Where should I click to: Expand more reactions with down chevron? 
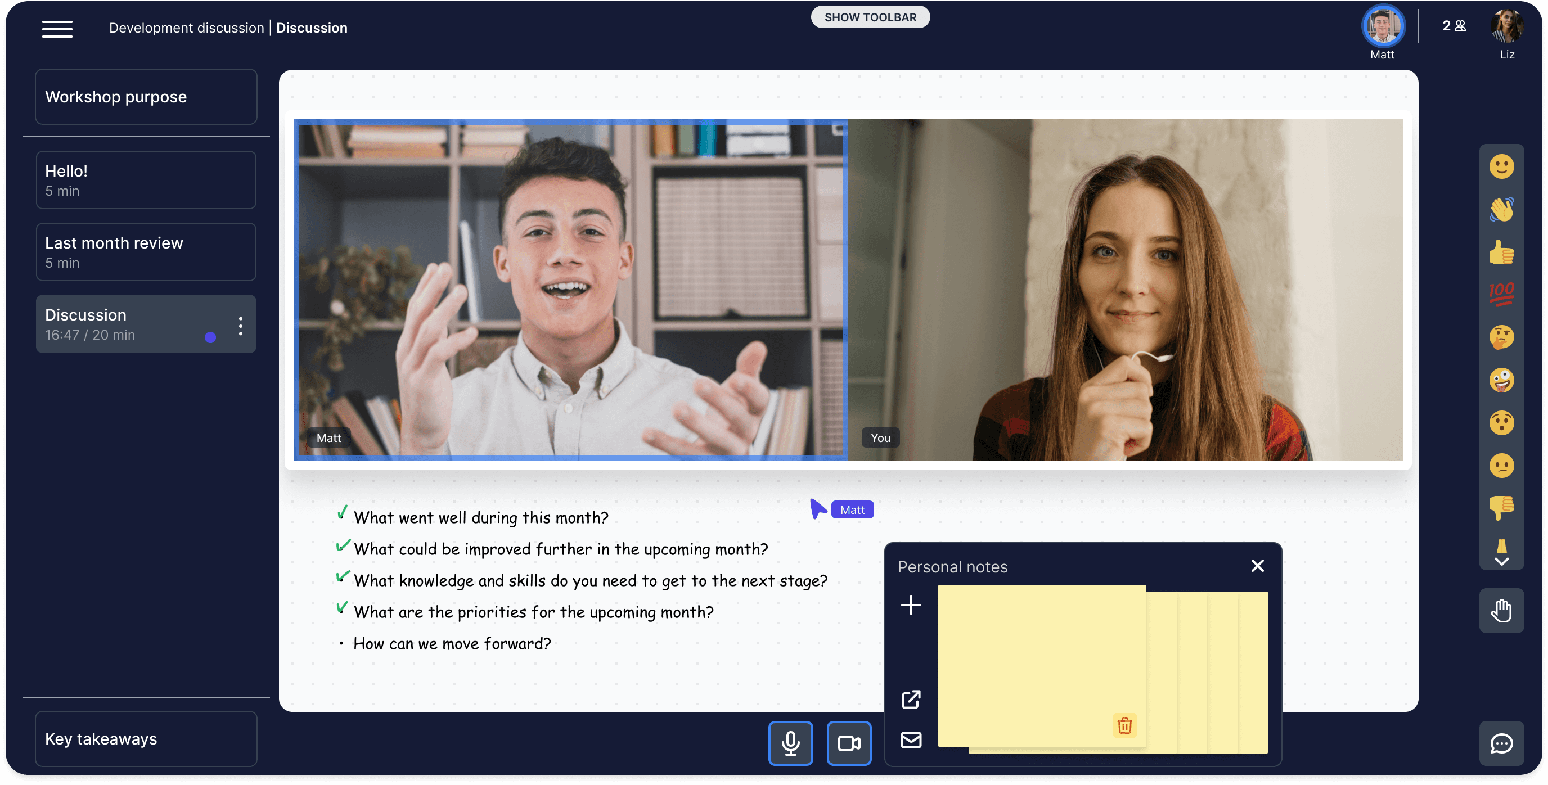click(x=1501, y=562)
